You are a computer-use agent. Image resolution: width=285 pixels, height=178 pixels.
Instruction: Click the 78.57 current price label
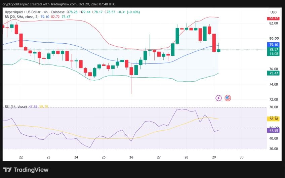click(273, 50)
